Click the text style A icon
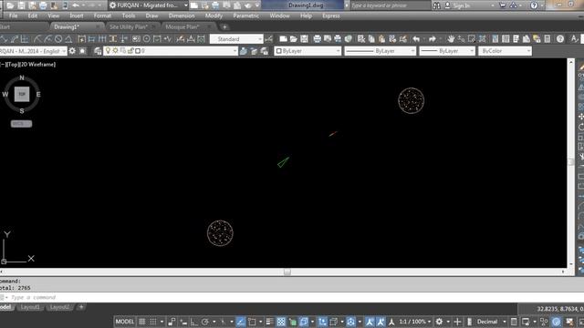Image resolution: width=584 pixels, height=328 pixels. [574, 39]
